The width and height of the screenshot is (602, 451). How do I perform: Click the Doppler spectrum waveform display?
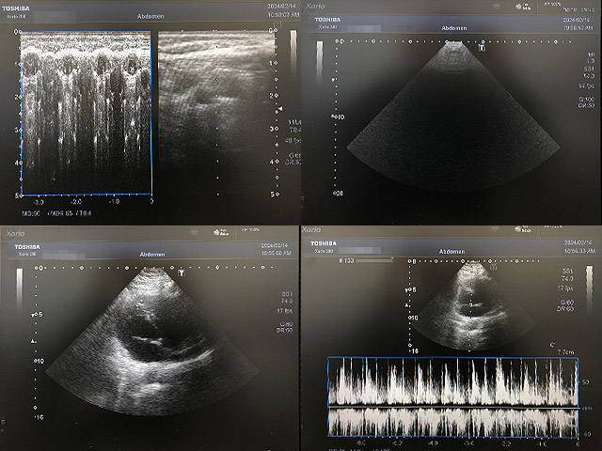point(453,397)
